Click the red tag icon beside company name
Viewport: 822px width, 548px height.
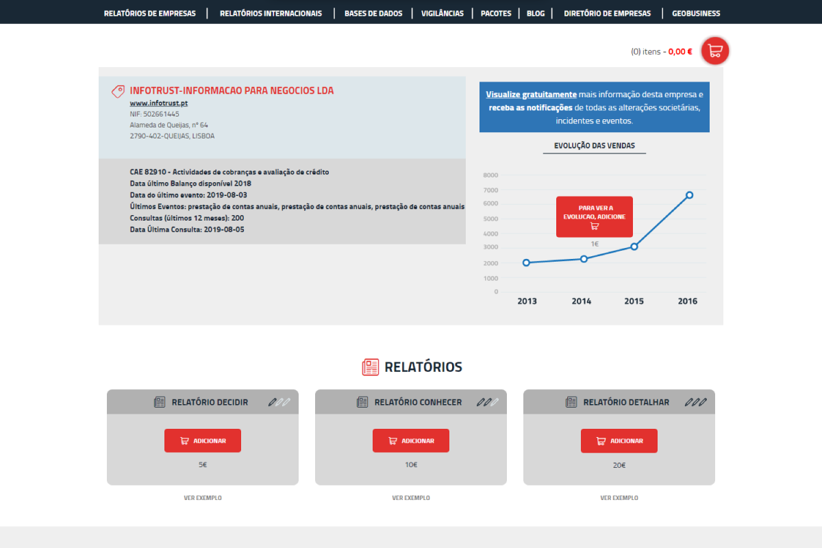(x=118, y=91)
